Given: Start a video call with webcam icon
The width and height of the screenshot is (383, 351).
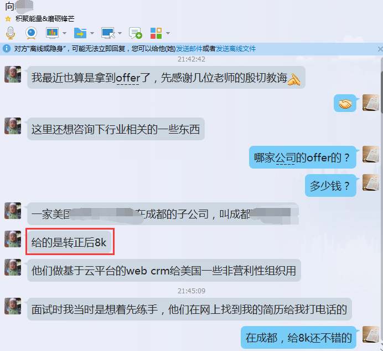Looking at the screenshot, I should pos(31,33).
